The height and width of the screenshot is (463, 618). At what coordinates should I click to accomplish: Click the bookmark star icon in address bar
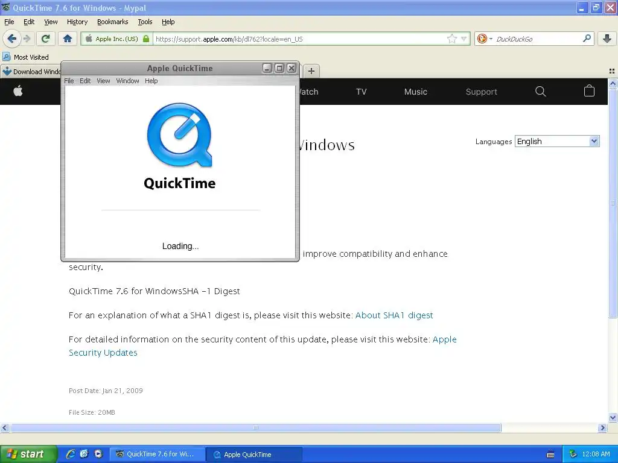click(451, 39)
